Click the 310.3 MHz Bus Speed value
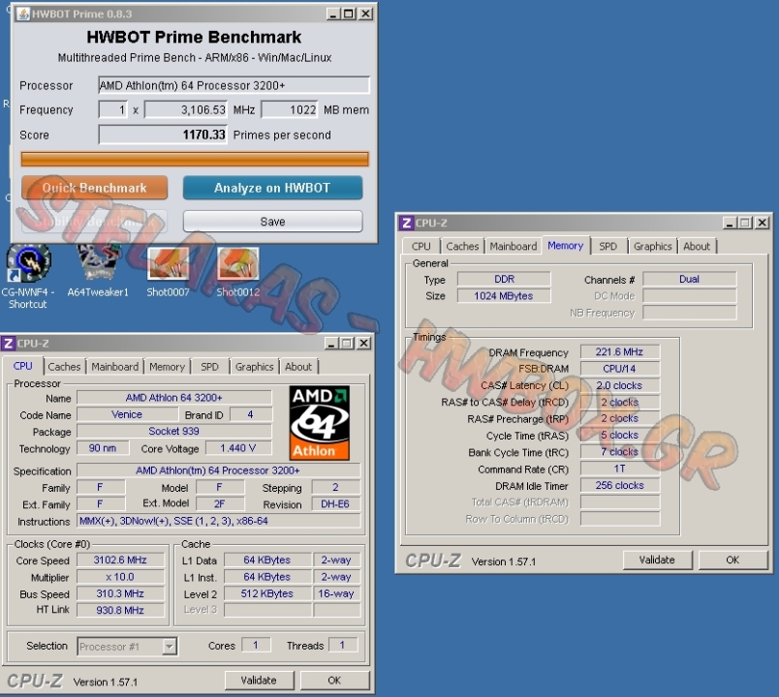The width and height of the screenshot is (779, 697). (120, 593)
